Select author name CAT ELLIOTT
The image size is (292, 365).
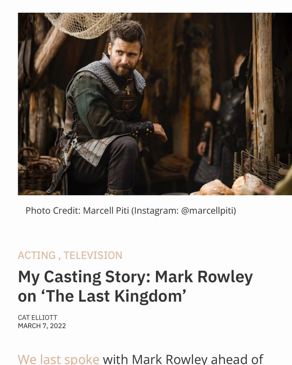(x=38, y=317)
